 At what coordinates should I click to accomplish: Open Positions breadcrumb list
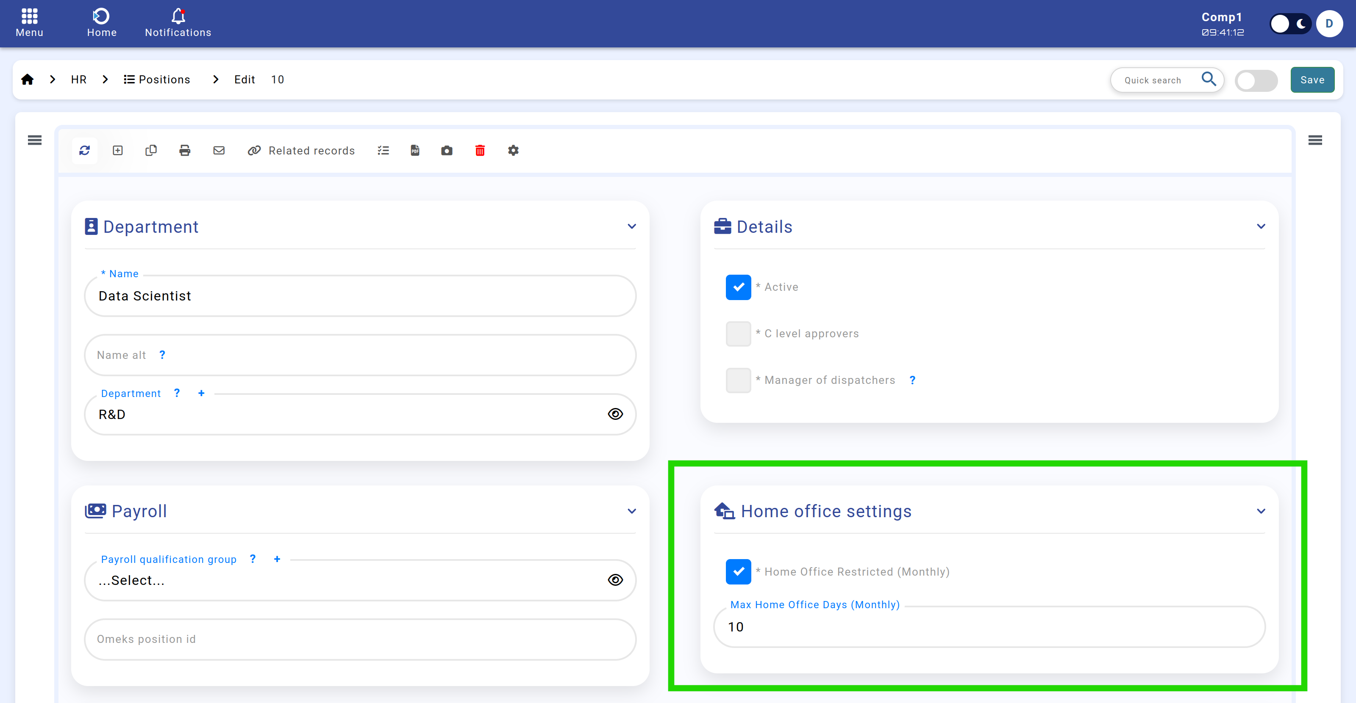(x=157, y=80)
